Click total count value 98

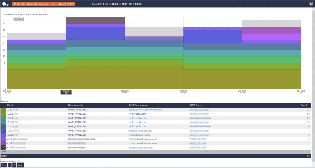click(308, 156)
